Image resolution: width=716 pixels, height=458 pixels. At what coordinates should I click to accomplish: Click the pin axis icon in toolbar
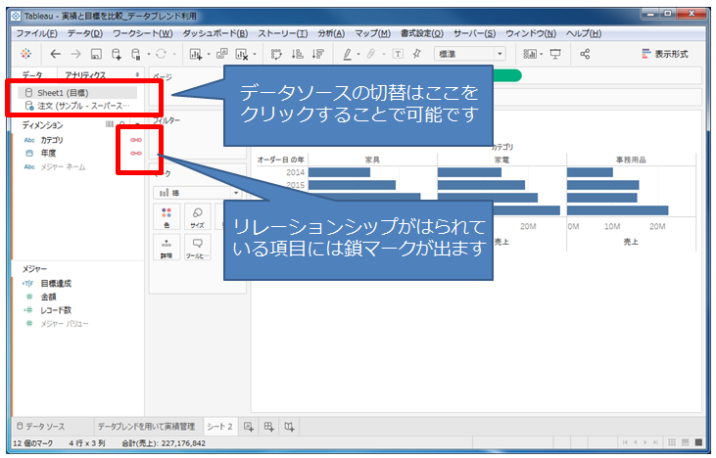tap(417, 54)
